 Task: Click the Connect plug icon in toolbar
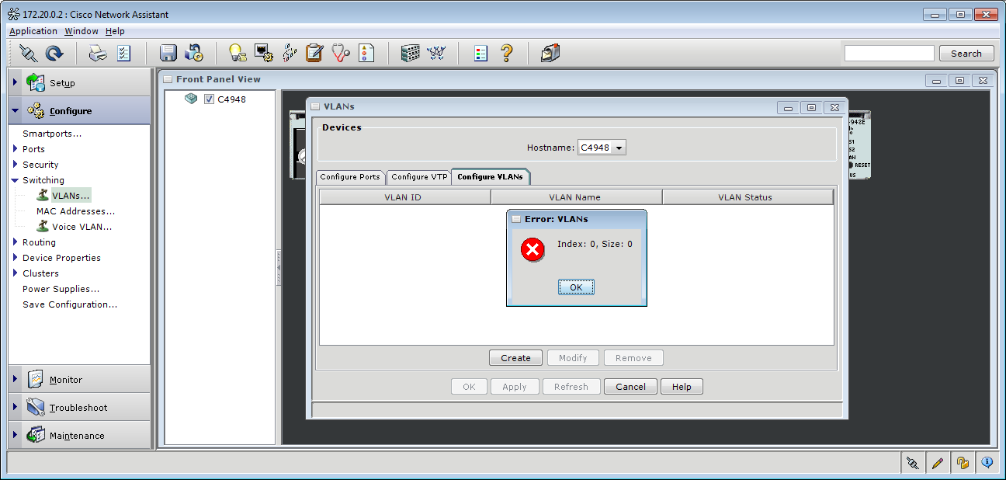tap(28, 54)
